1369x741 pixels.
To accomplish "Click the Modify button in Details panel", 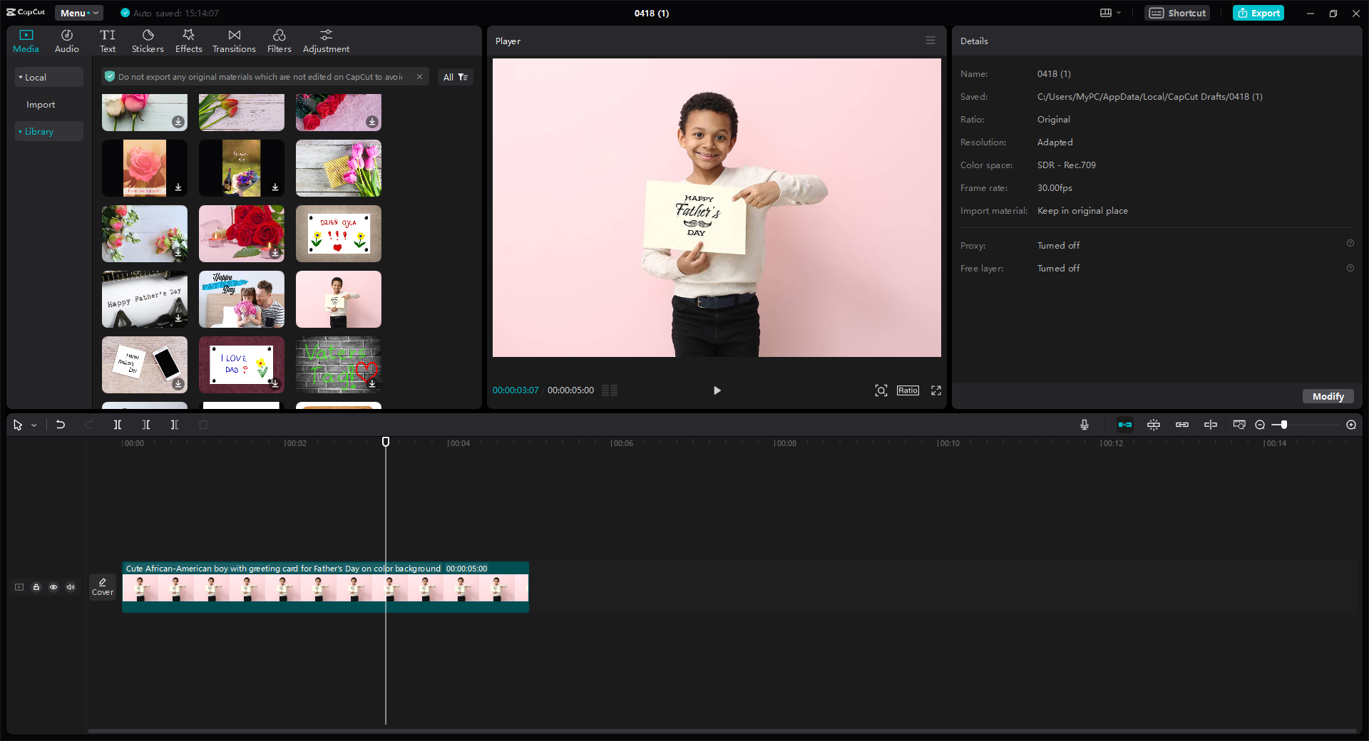I will 1327,396.
